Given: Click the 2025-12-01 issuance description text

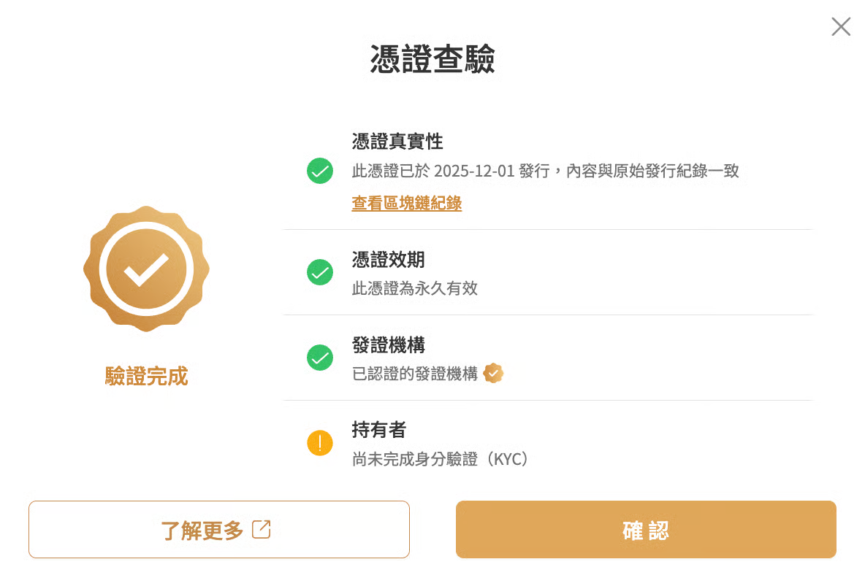Looking at the screenshot, I should point(545,172).
